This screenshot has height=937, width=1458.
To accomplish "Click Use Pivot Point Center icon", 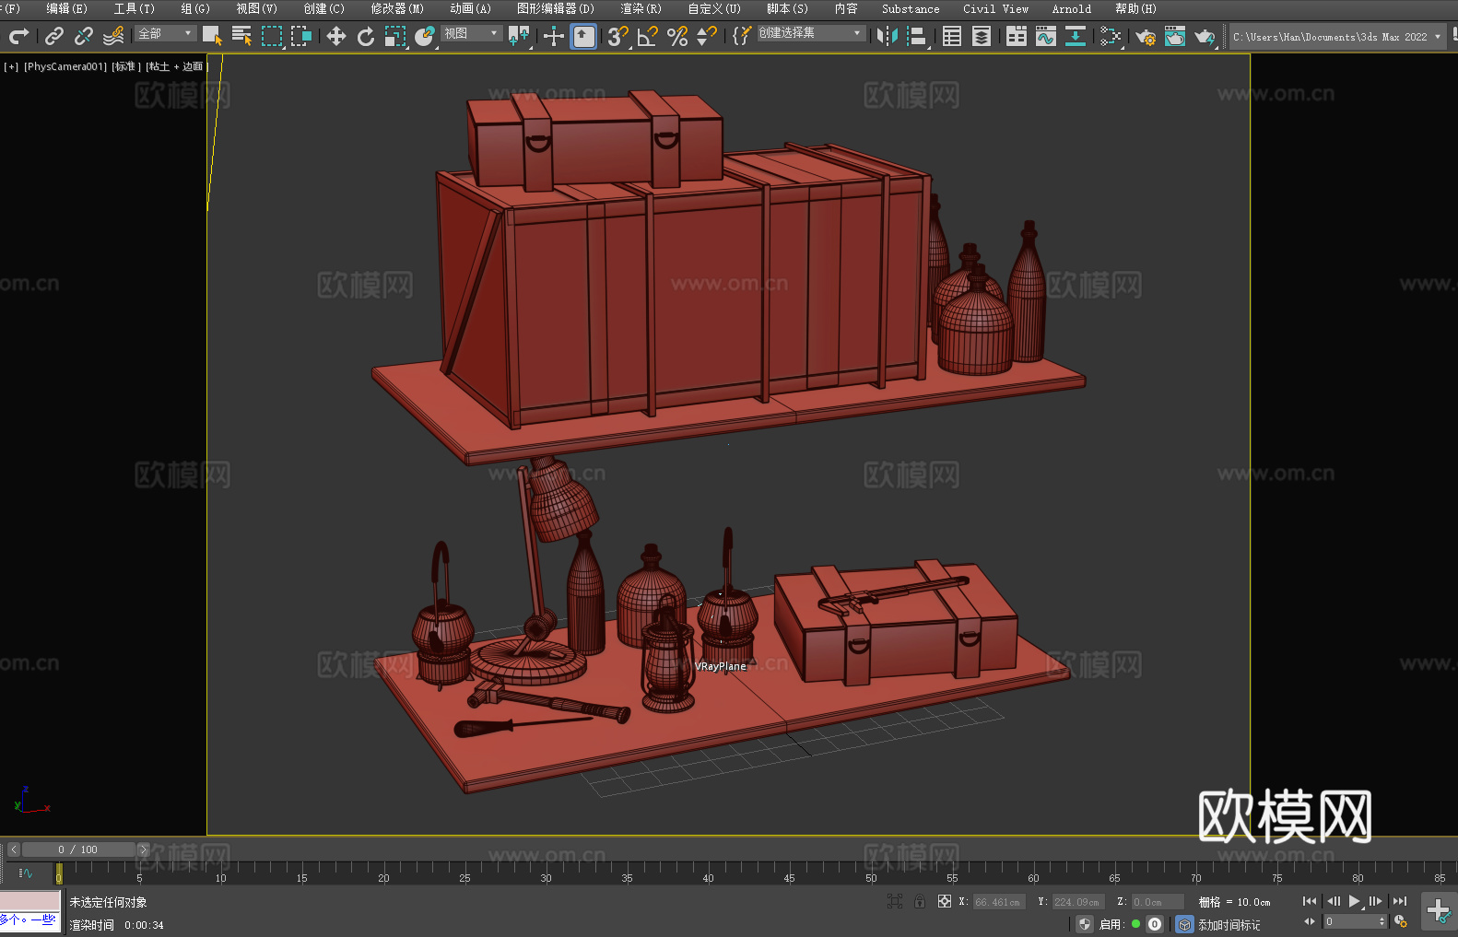I will pos(519,36).
